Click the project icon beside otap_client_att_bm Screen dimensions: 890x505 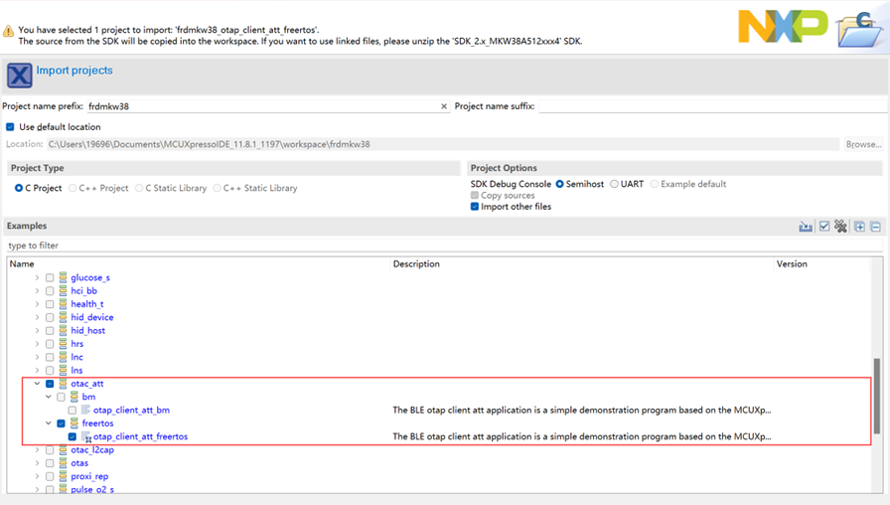(85, 410)
